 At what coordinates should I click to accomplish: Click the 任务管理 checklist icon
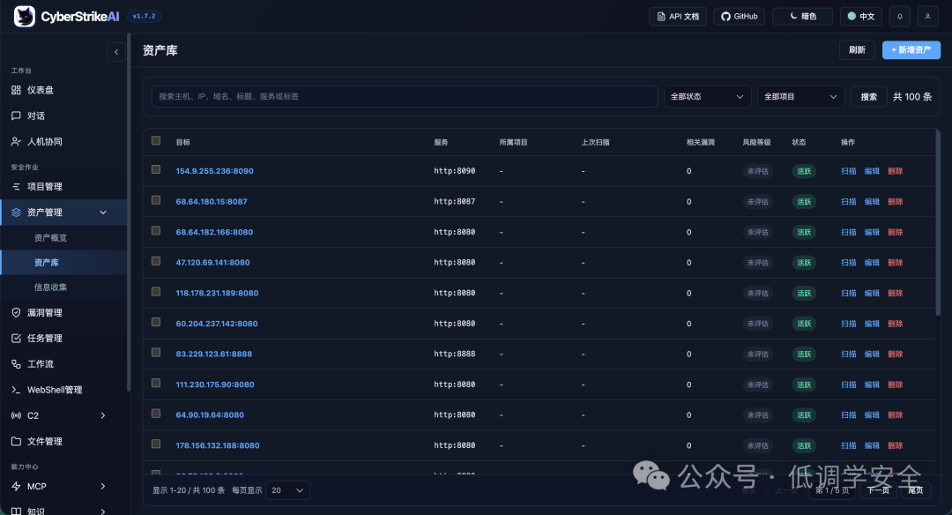point(17,339)
